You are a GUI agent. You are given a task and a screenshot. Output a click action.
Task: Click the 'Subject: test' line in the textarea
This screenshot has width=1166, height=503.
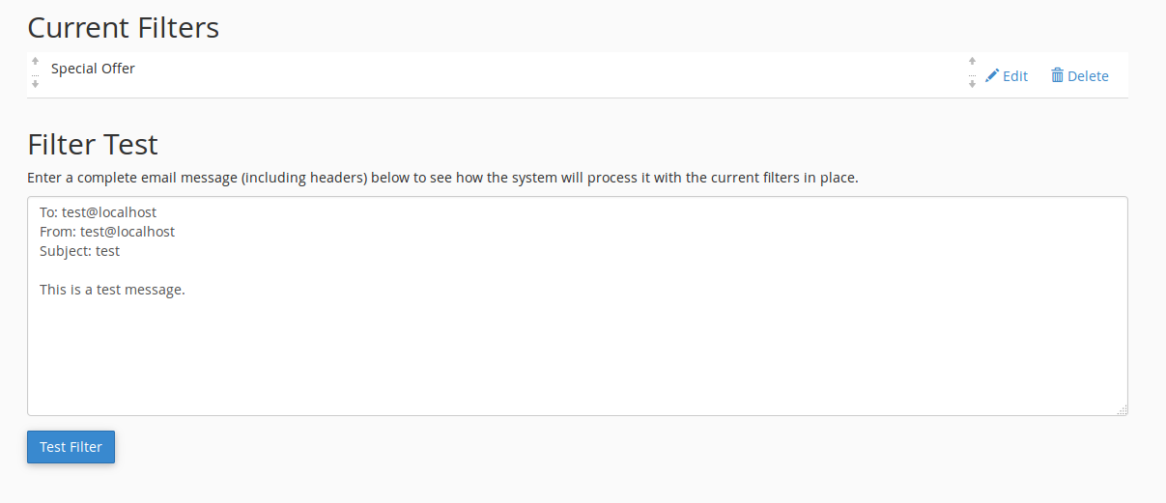point(79,251)
